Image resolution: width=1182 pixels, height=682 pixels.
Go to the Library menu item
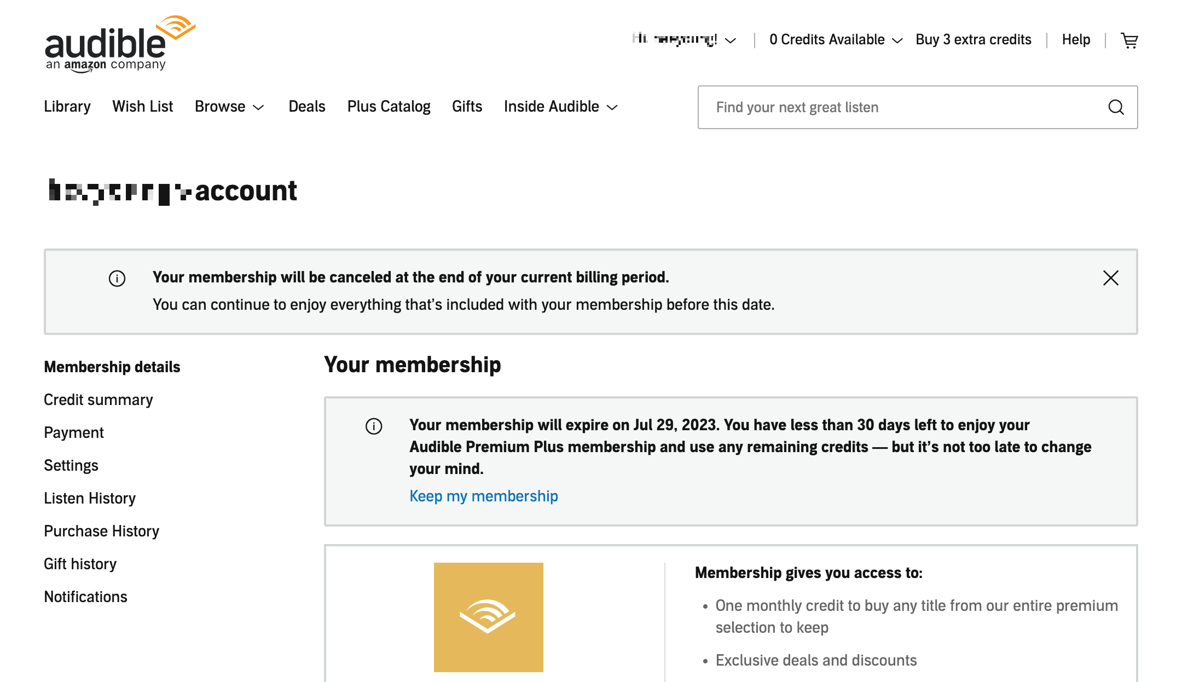click(67, 107)
